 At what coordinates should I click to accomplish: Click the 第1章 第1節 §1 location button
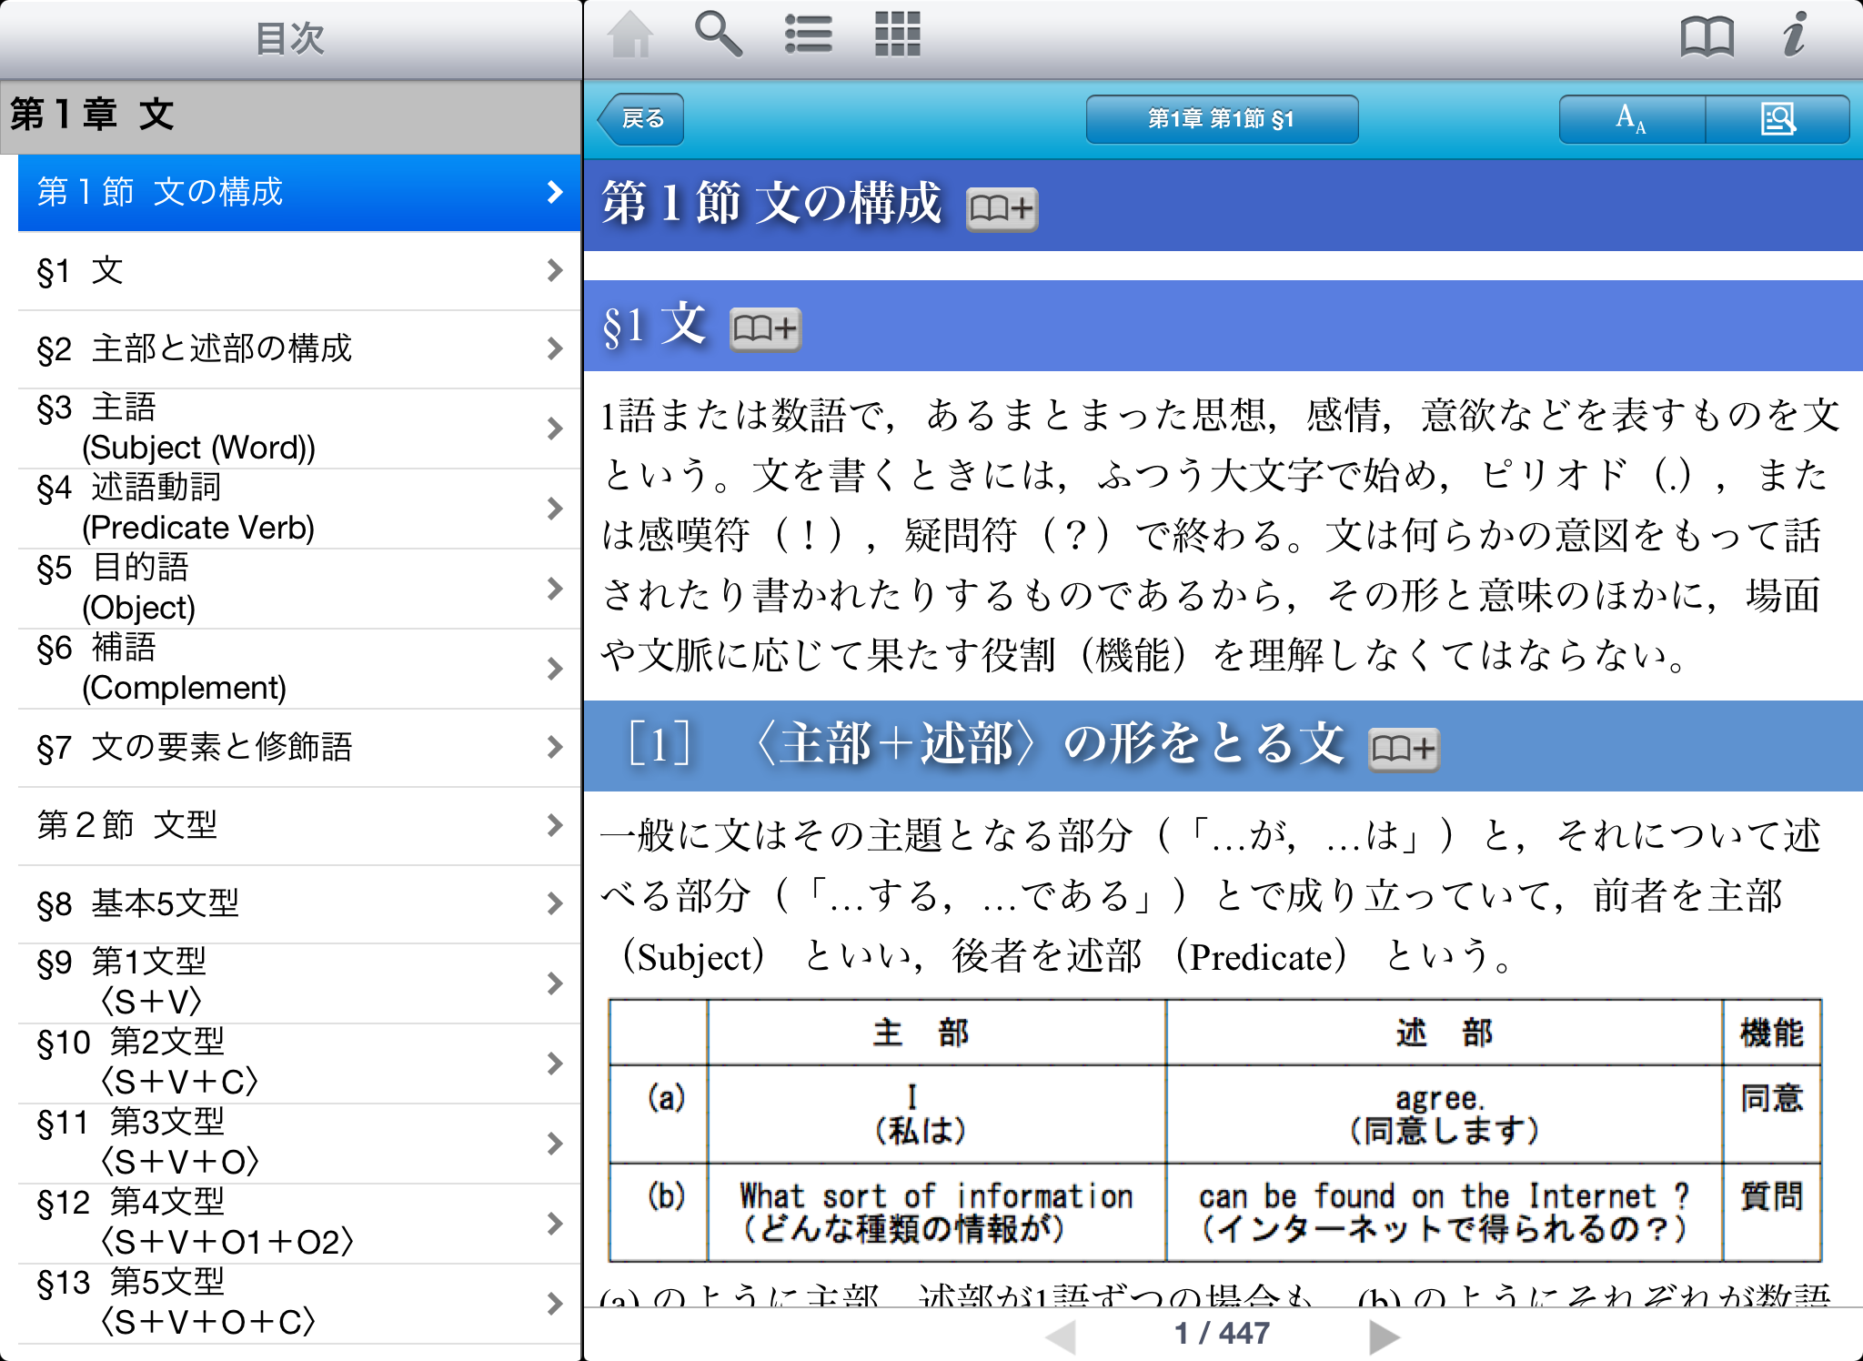(x=1221, y=119)
